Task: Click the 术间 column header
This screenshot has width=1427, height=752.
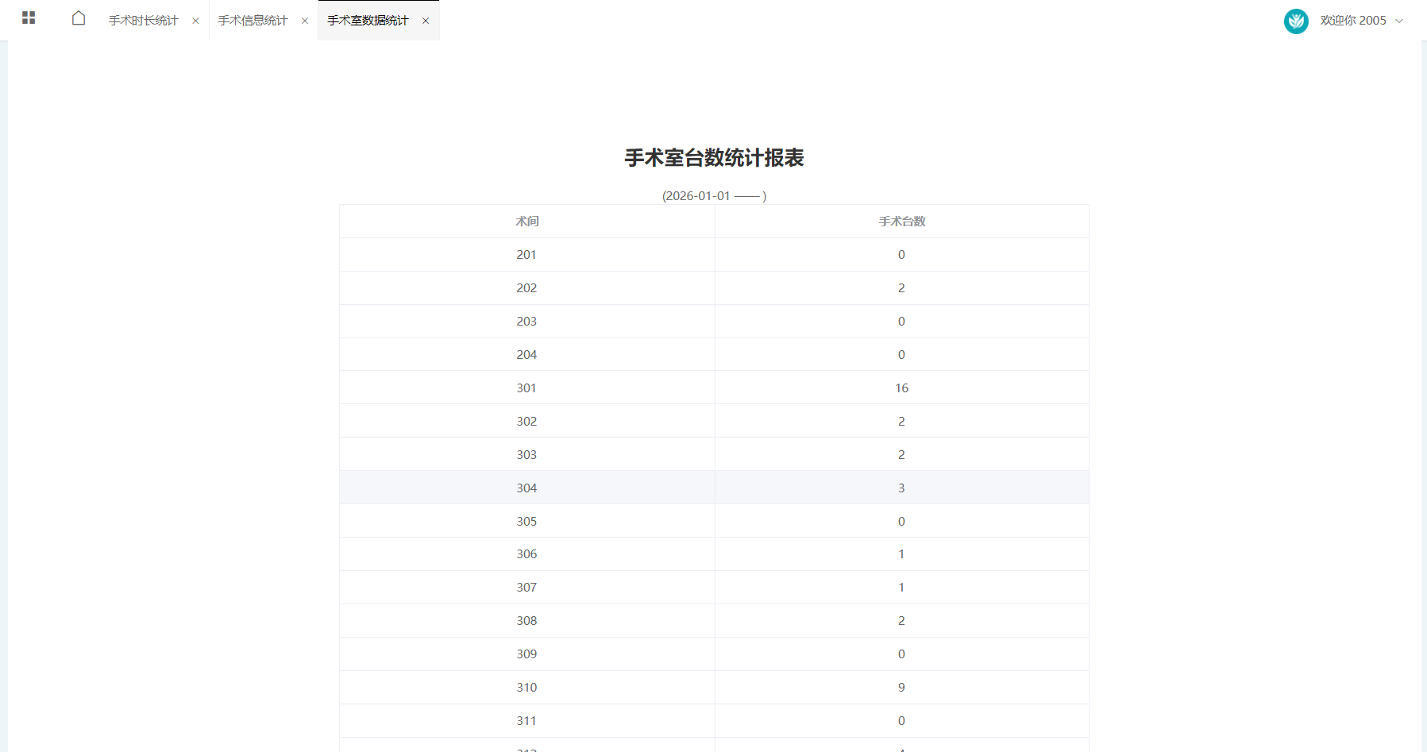Action: pos(527,222)
